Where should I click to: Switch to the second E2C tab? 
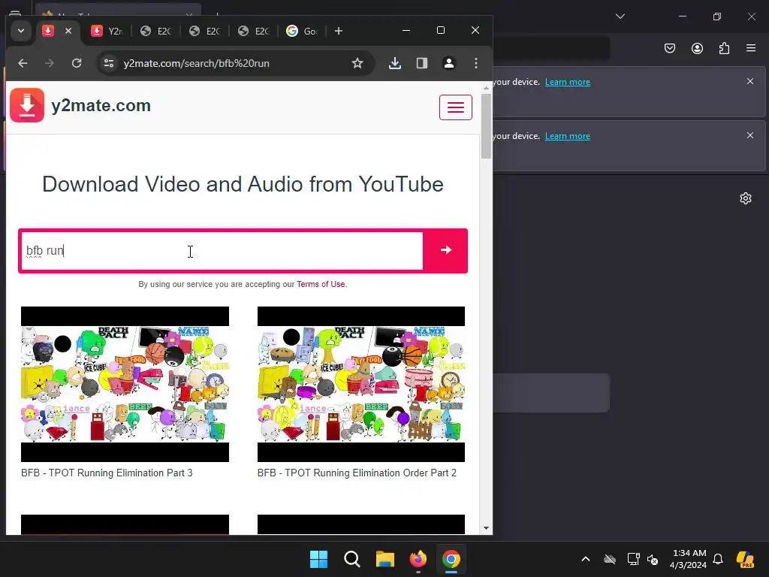click(x=204, y=31)
